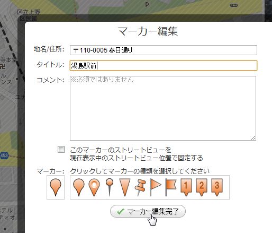Click the parking P symbol on the map
This screenshot has width=272, height=233.
[x=147, y=5]
